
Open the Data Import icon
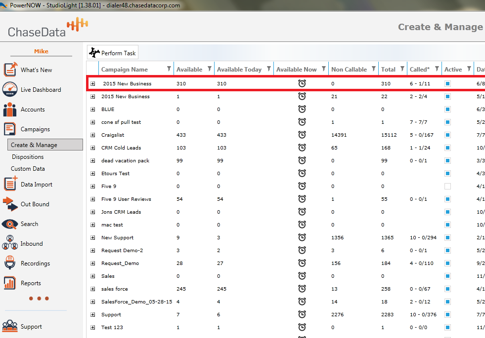pyautogui.click(x=10, y=184)
